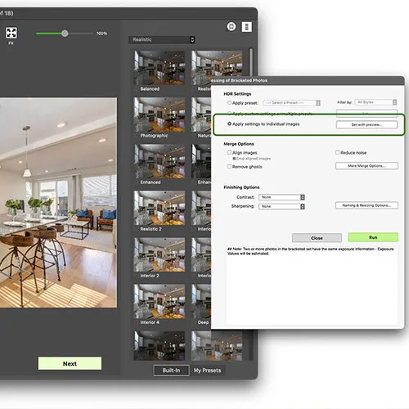Click the Fit view icon
409x409 pixels.
point(11,33)
